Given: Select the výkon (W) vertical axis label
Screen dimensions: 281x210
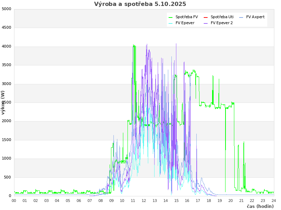Looking at the screenshot, I should click(3, 103).
